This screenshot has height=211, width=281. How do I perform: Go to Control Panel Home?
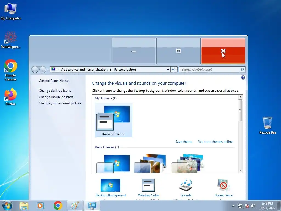coord(54,81)
